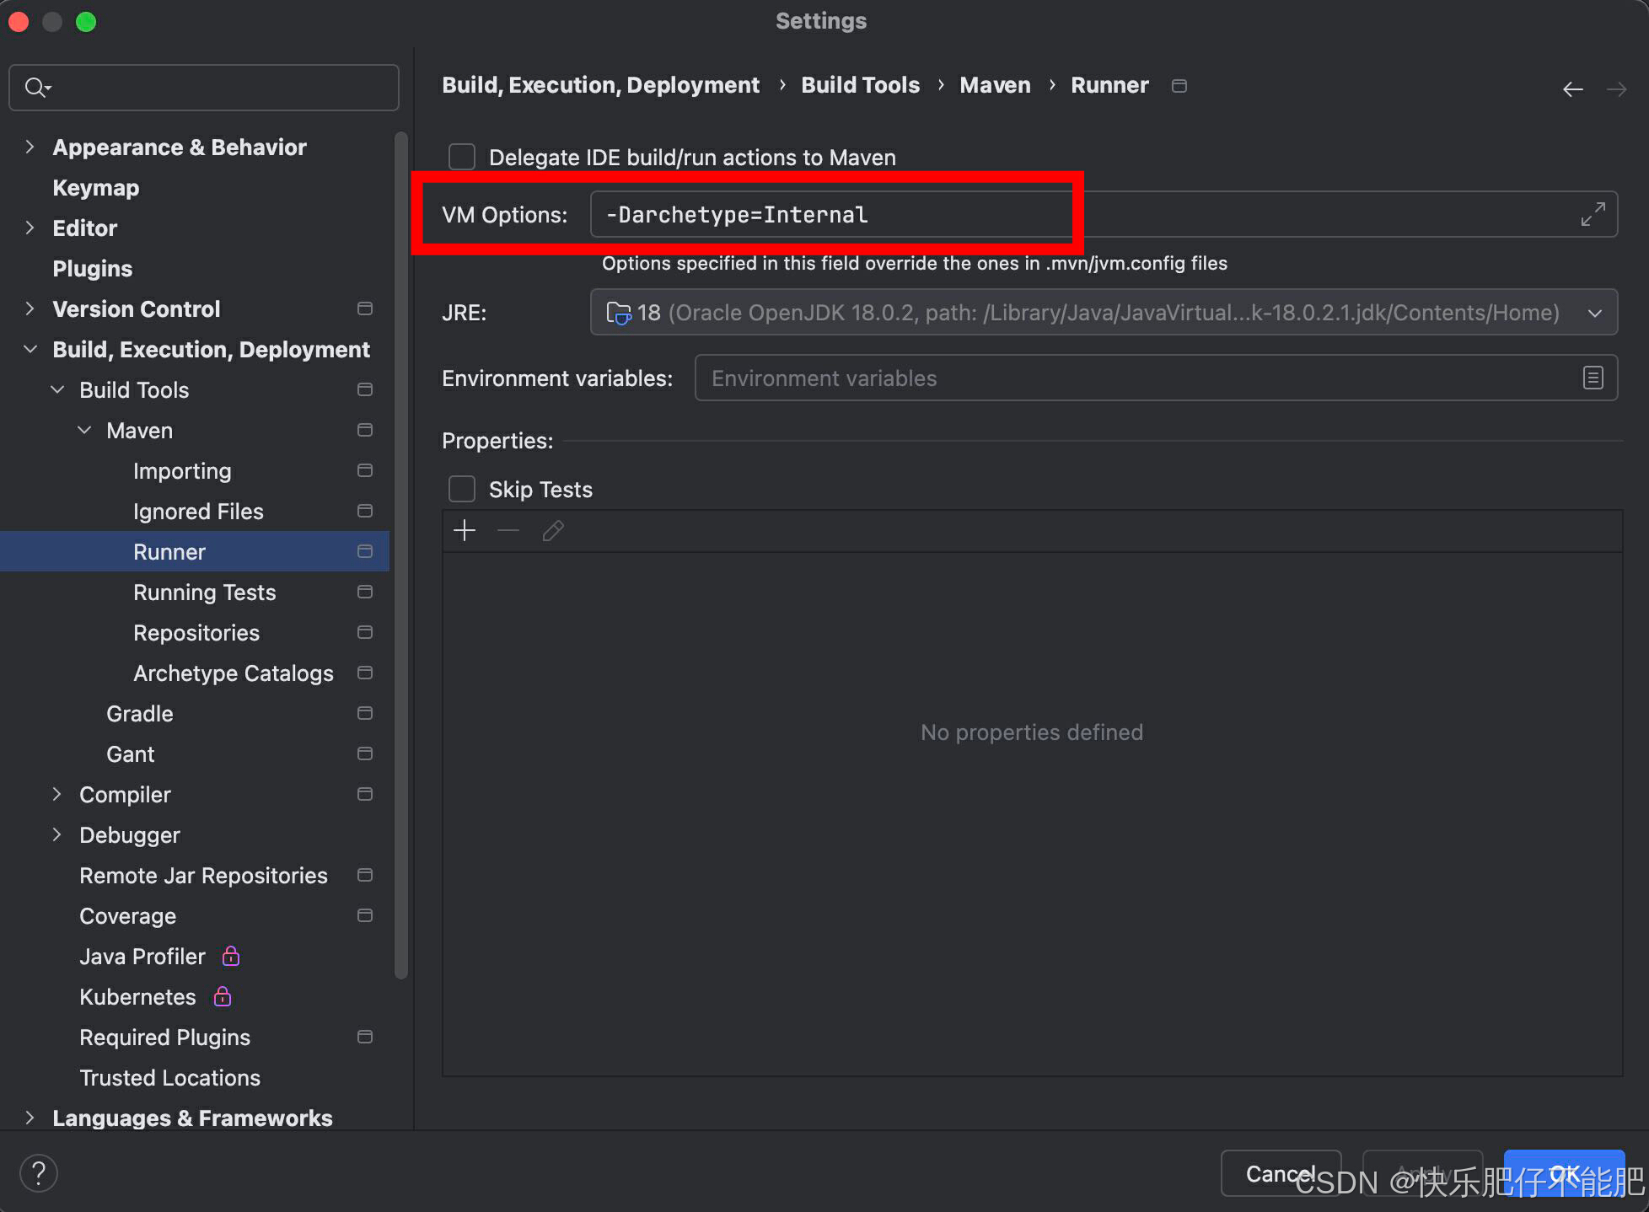Collapse the Build Tools tree node

coord(57,389)
